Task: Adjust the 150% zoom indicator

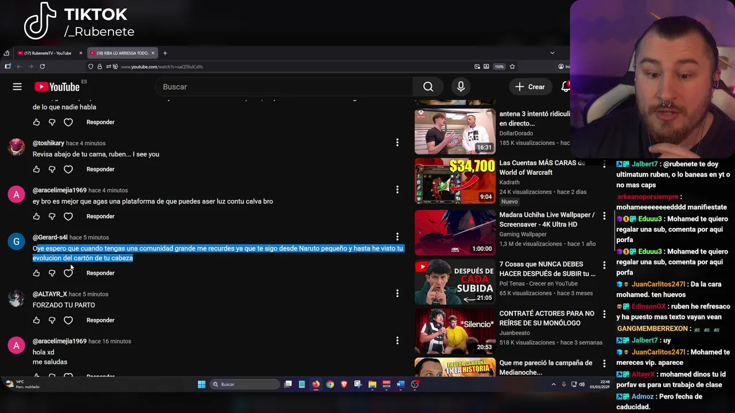Action: (x=499, y=67)
